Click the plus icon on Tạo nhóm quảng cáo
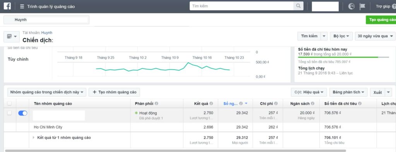Image resolution: width=396 pixels, height=152 pixels. pos(95,92)
